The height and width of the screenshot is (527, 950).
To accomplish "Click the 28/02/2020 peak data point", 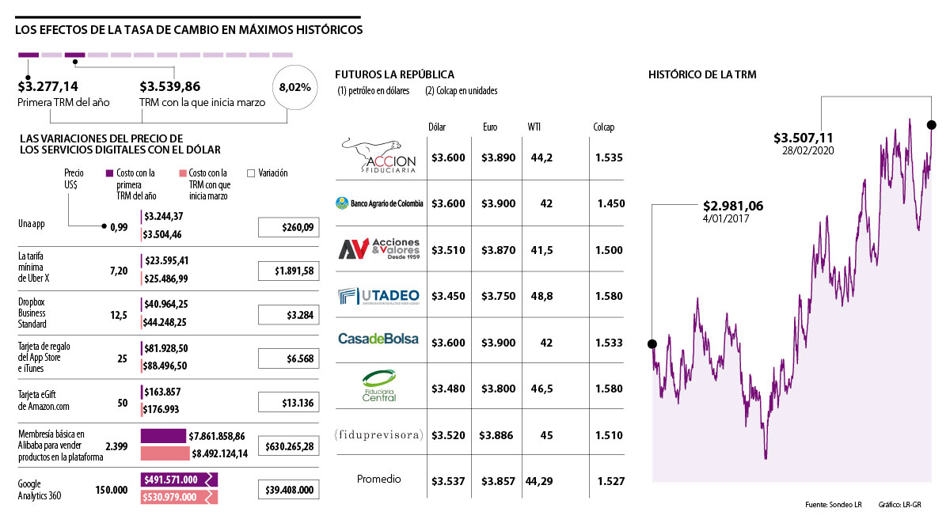I will 931,125.
